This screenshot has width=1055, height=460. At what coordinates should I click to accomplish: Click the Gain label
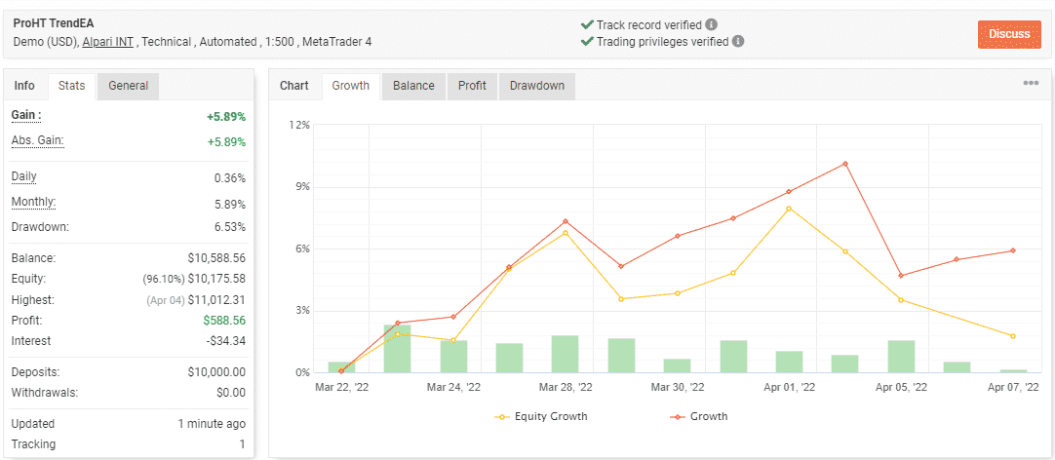(x=26, y=116)
